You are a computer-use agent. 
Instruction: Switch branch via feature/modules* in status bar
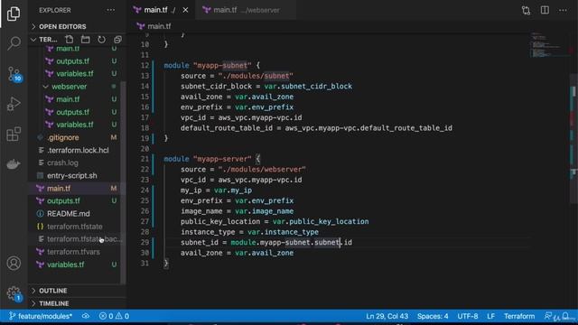[x=41, y=316]
